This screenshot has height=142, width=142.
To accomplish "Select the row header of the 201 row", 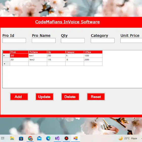I will pos(6,60).
